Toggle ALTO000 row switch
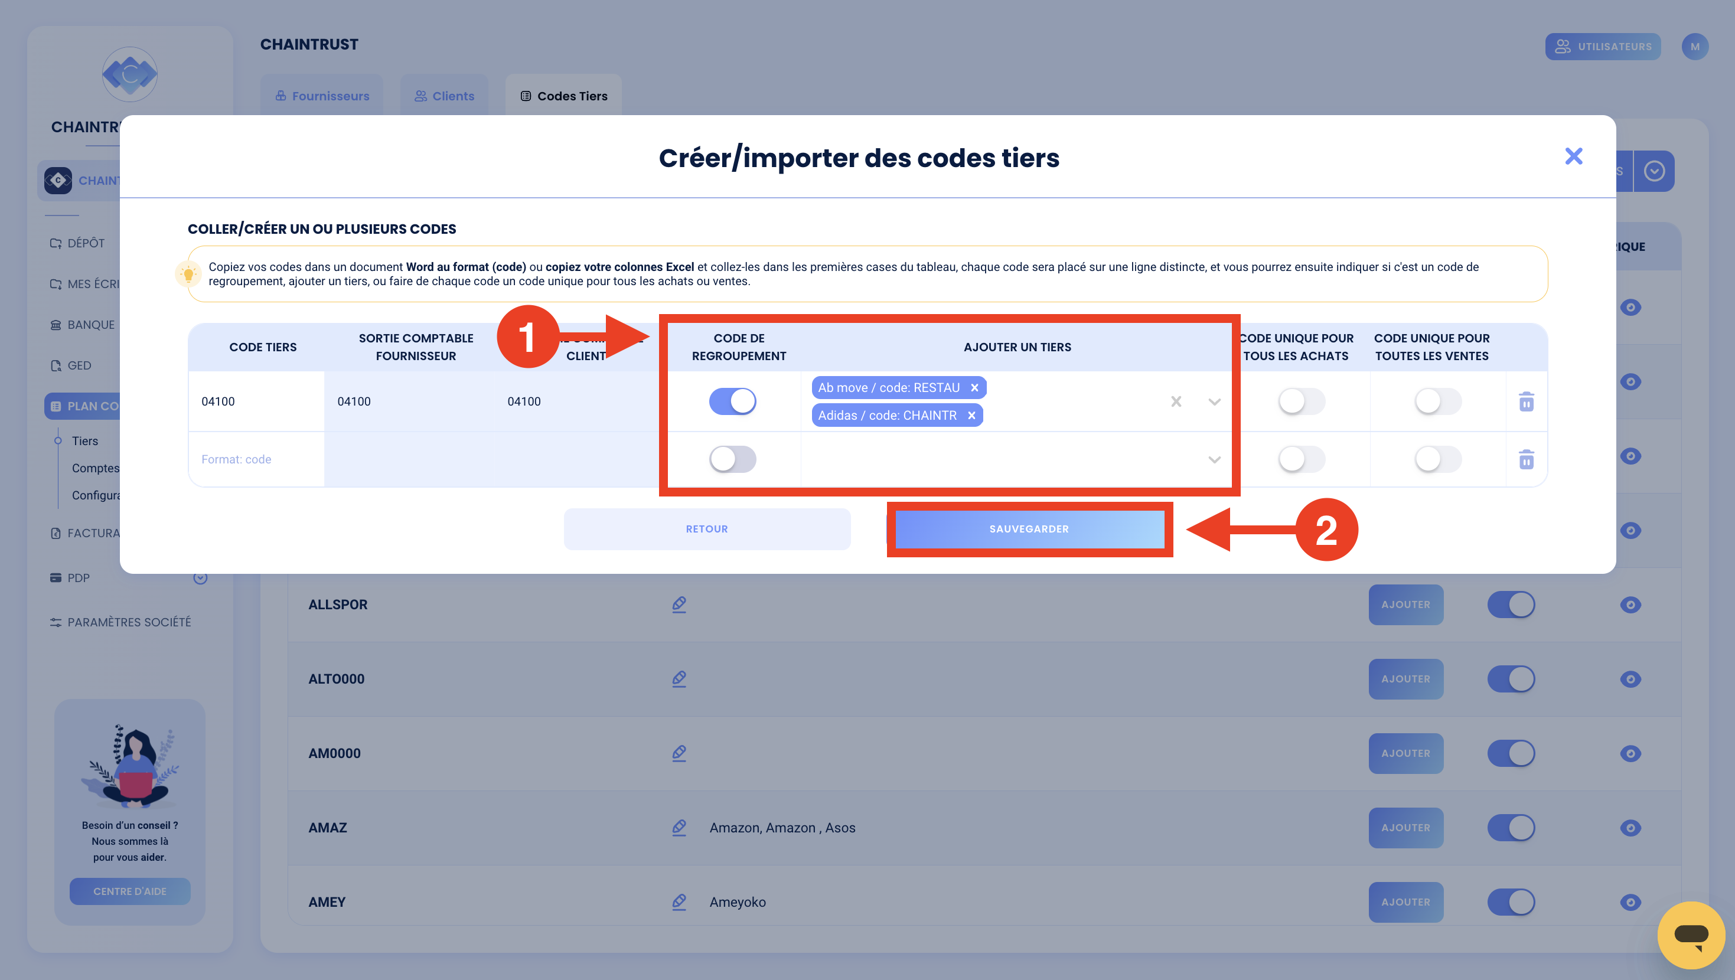The width and height of the screenshot is (1735, 980). pyautogui.click(x=1511, y=678)
